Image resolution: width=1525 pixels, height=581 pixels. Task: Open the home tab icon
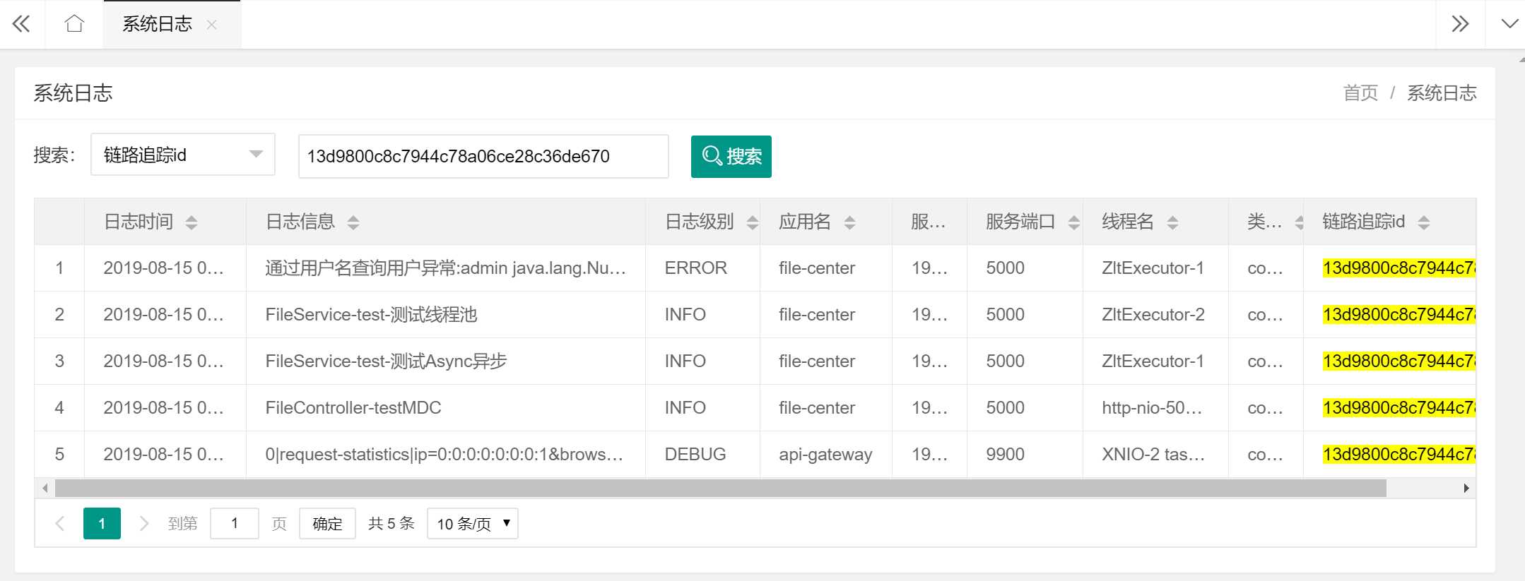[x=74, y=24]
